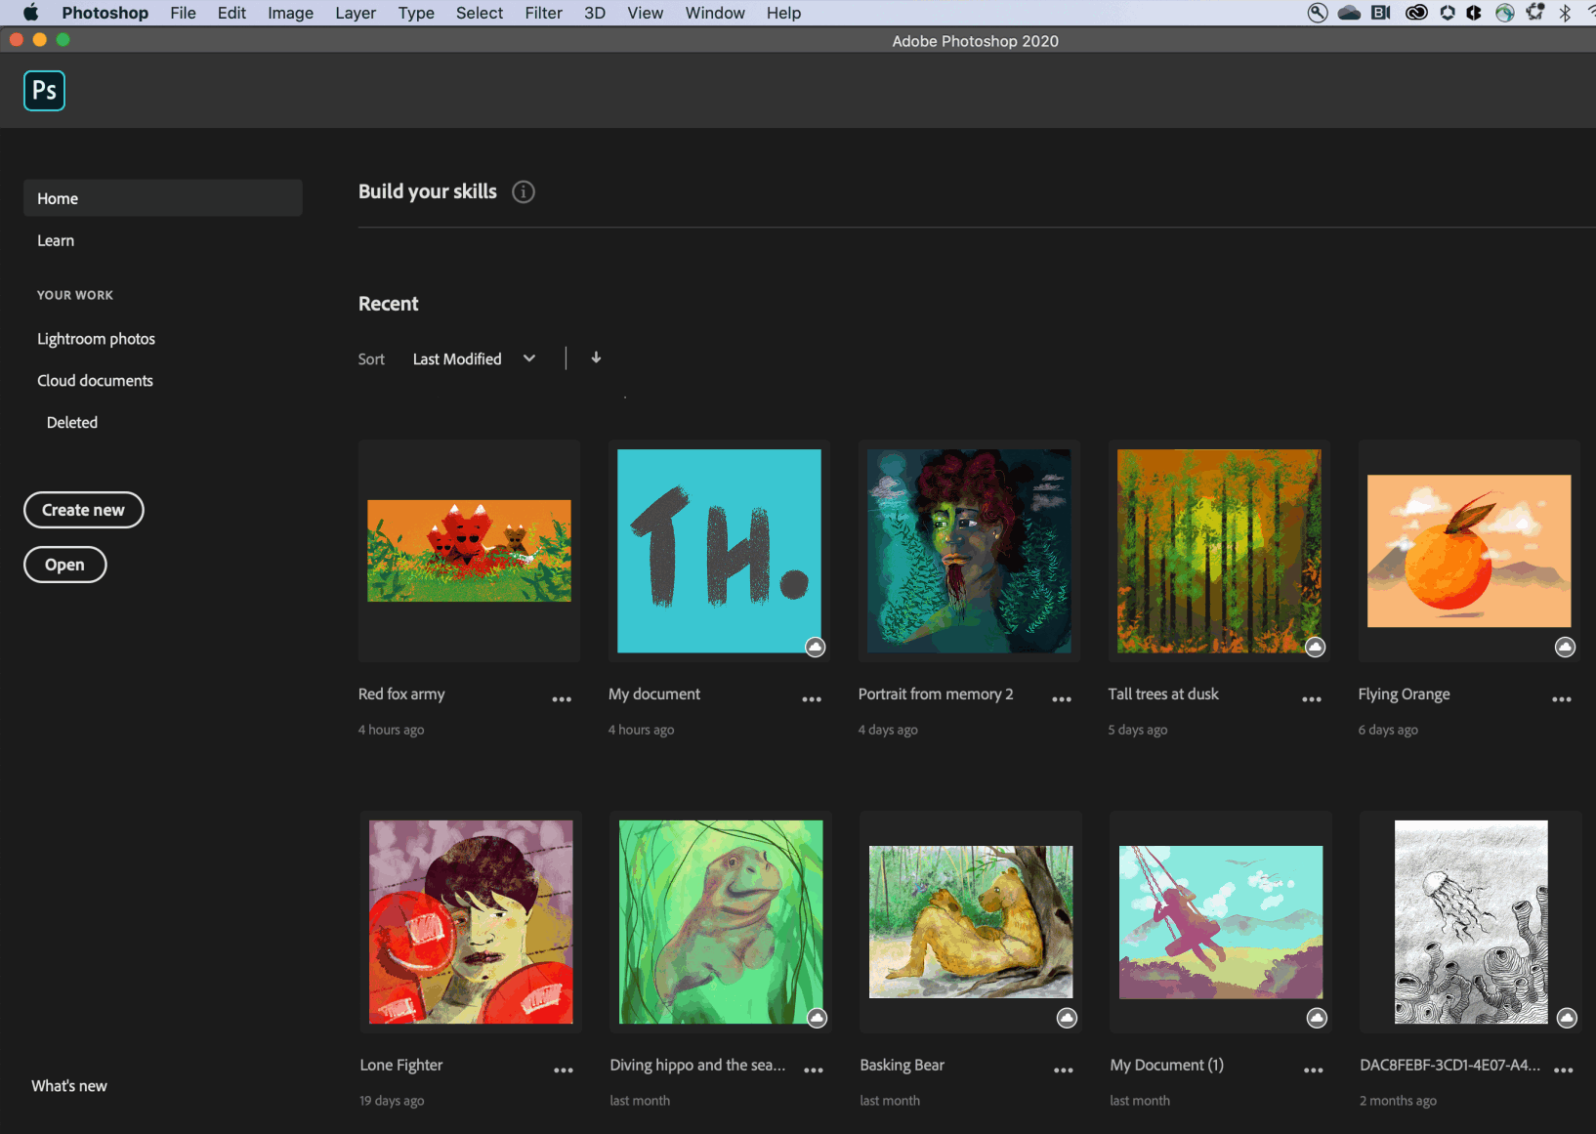Screen dimensions: 1596x1134
Task: Go to Cloud documents in sidebar
Action: click(x=95, y=381)
